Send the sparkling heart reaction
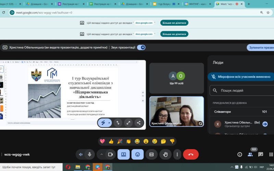This screenshot has width=274, height=171. tap(102, 141)
